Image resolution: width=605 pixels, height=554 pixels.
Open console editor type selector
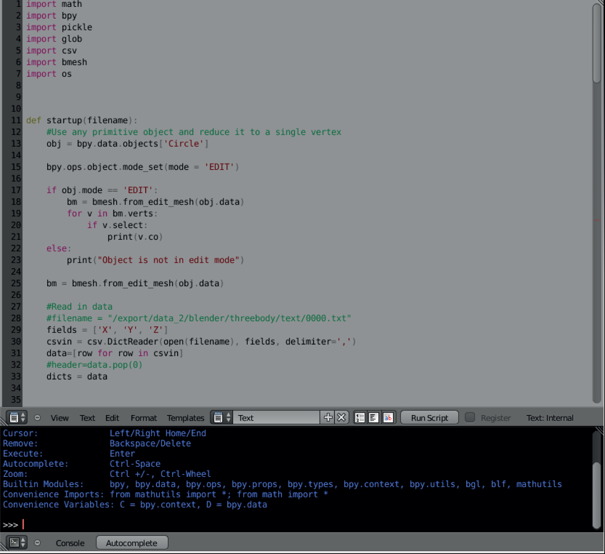point(17,543)
